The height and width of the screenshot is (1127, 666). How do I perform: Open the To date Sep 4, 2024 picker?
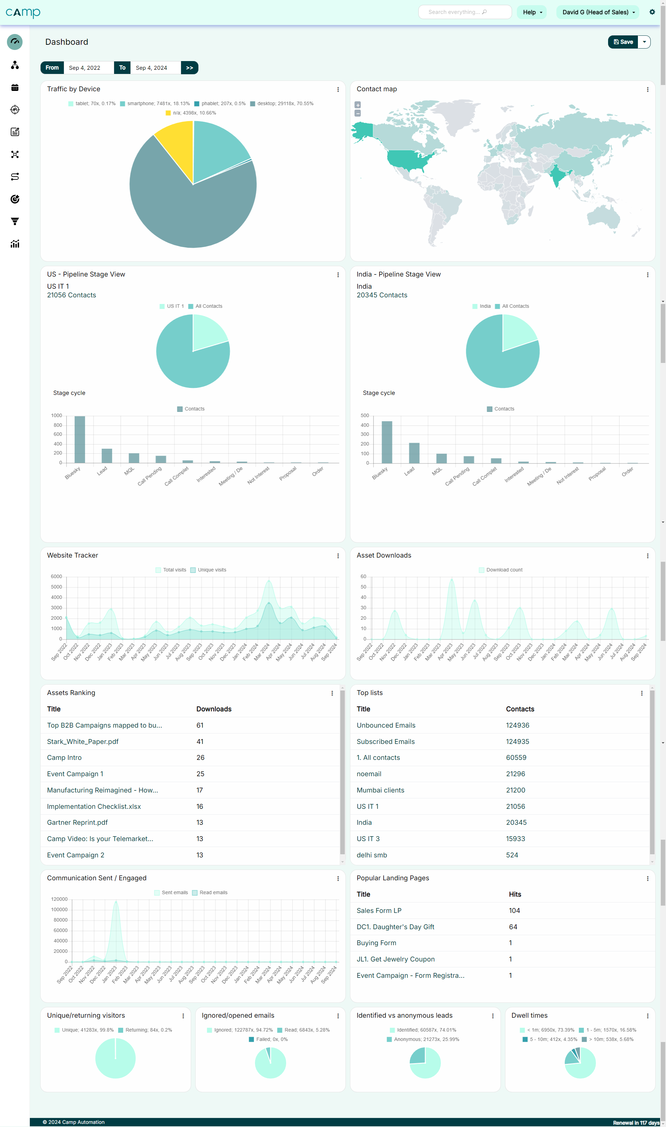[156, 68]
